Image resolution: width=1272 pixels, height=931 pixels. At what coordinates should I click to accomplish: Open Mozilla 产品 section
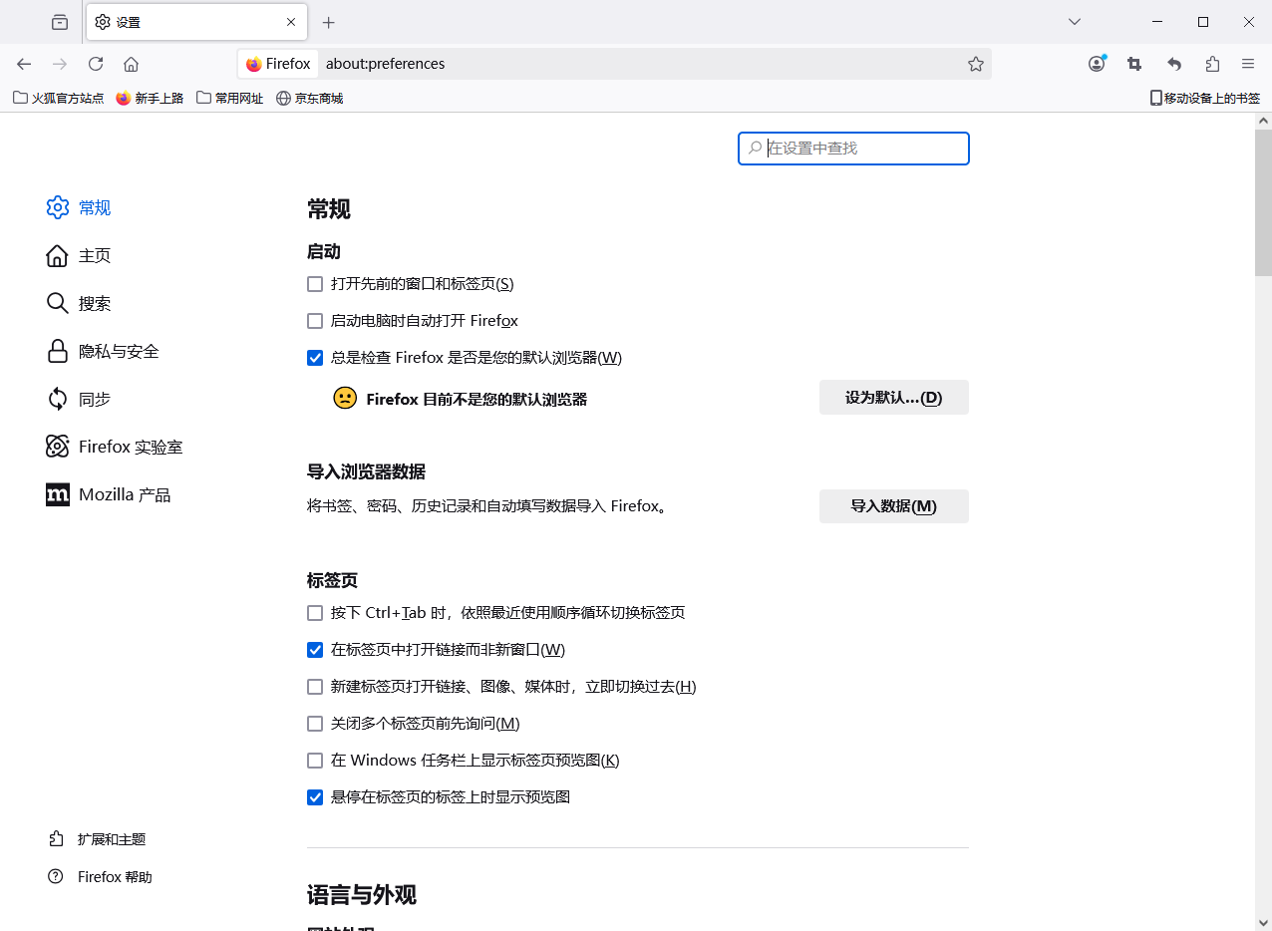tap(58, 494)
